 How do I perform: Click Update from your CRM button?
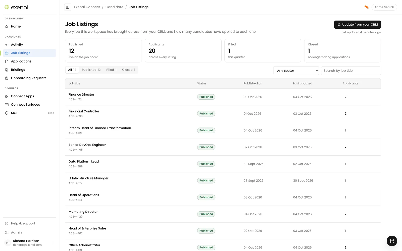358,25
